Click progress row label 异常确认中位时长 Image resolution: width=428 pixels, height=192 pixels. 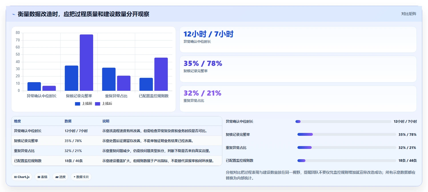(239, 122)
